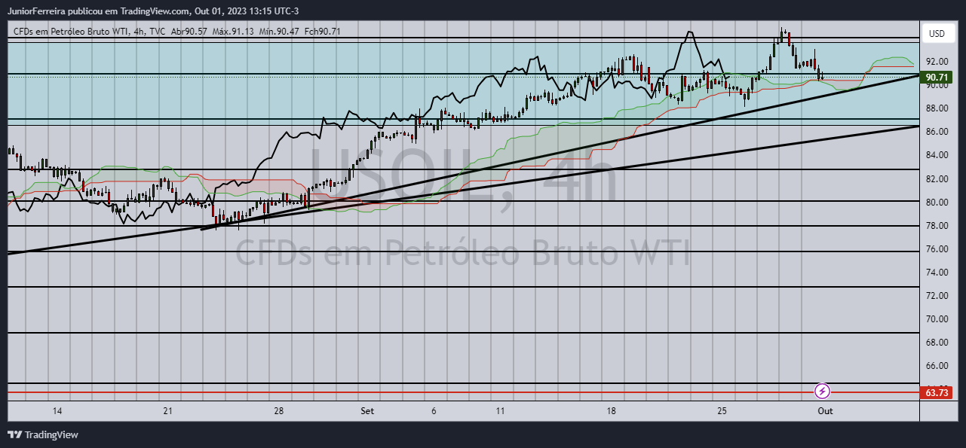This screenshot has width=966, height=448.
Task: Click the 66.00 price axis label
Action: coord(938,366)
